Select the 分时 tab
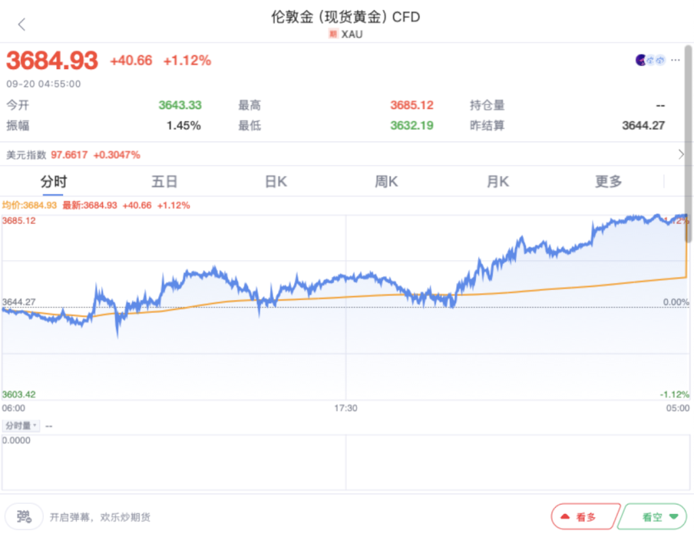 pyautogui.click(x=54, y=181)
